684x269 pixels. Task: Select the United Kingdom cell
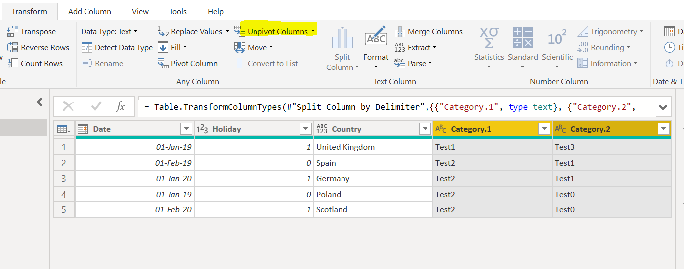[x=373, y=147]
